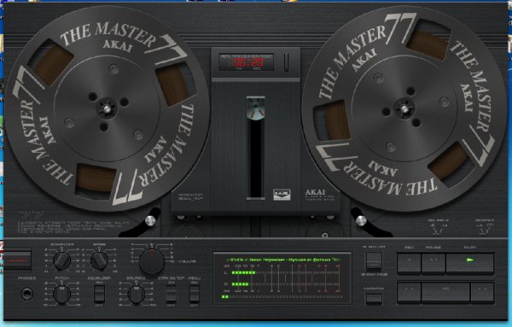512x327 pixels.
Task: Click the left tape tension arm roller
Action: point(150,220)
